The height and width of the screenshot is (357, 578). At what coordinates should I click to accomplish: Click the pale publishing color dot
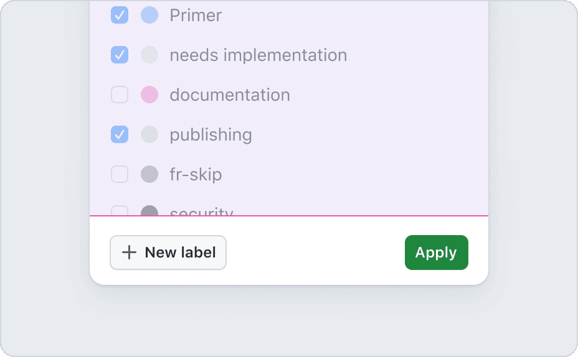(149, 134)
